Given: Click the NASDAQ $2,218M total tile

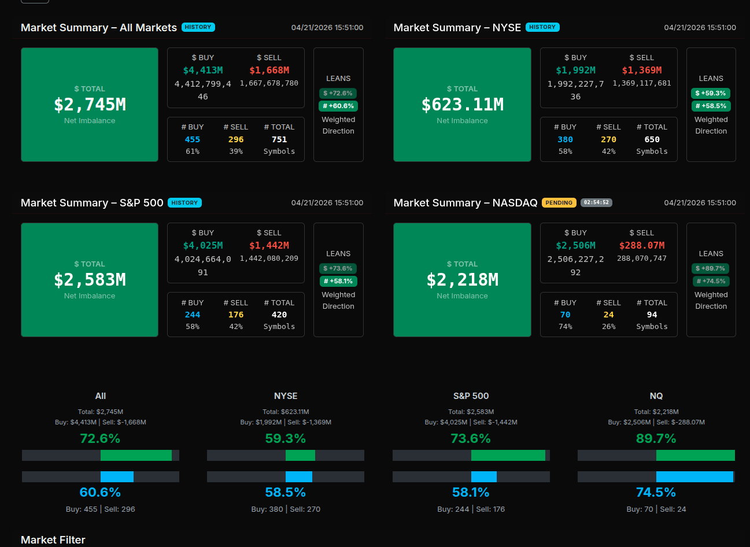Looking at the screenshot, I should 462,280.
